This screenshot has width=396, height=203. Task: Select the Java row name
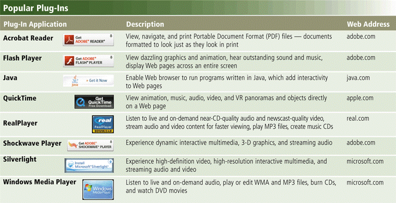pyautogui.click(x=10, y=78)
